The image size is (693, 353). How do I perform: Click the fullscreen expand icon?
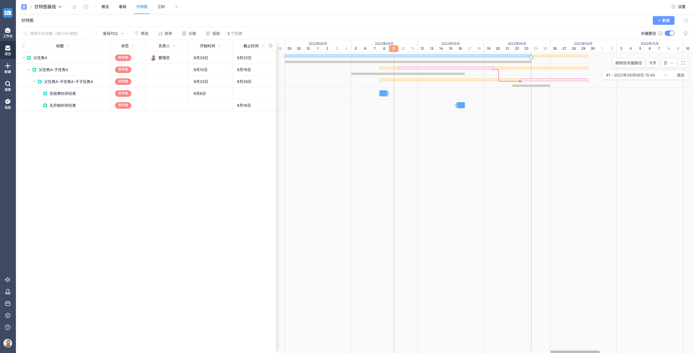[x=683, y=63]
